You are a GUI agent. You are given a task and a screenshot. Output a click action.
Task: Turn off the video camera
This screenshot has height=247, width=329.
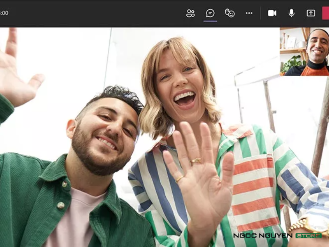pyautogui.click(x=272, y=13)
